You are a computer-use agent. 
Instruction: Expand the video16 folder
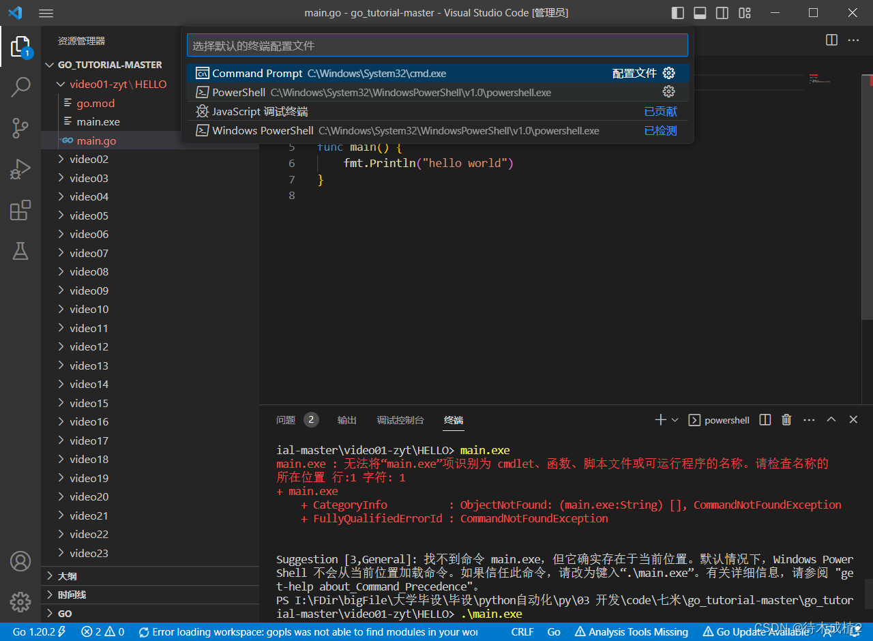pos(150,421)
